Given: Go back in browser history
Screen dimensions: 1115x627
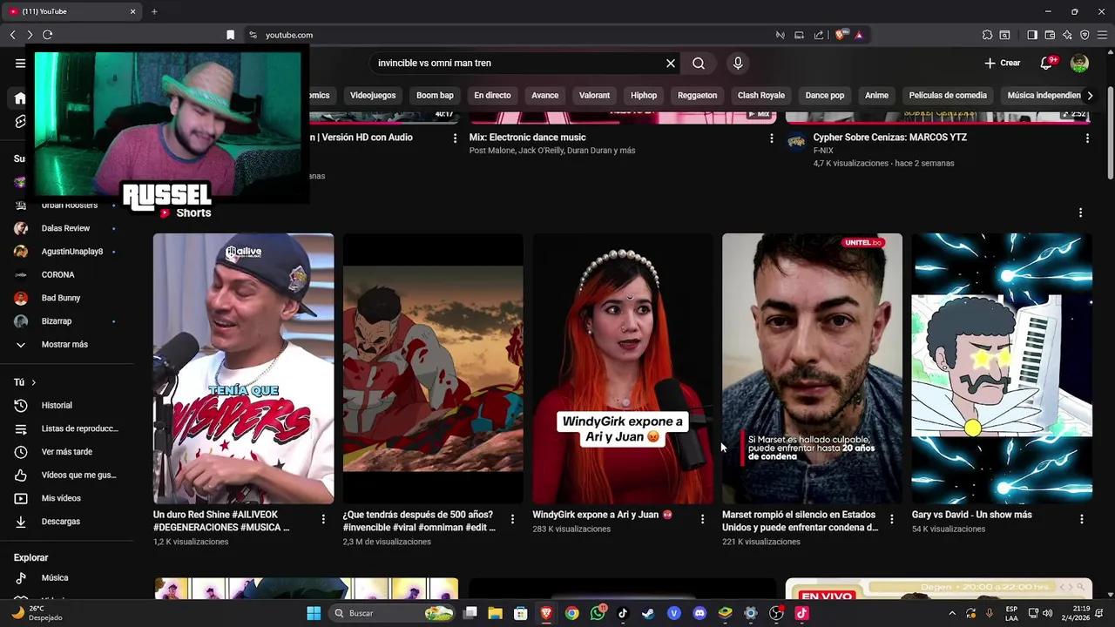Looking at the screenshot, I should point(12,35).
